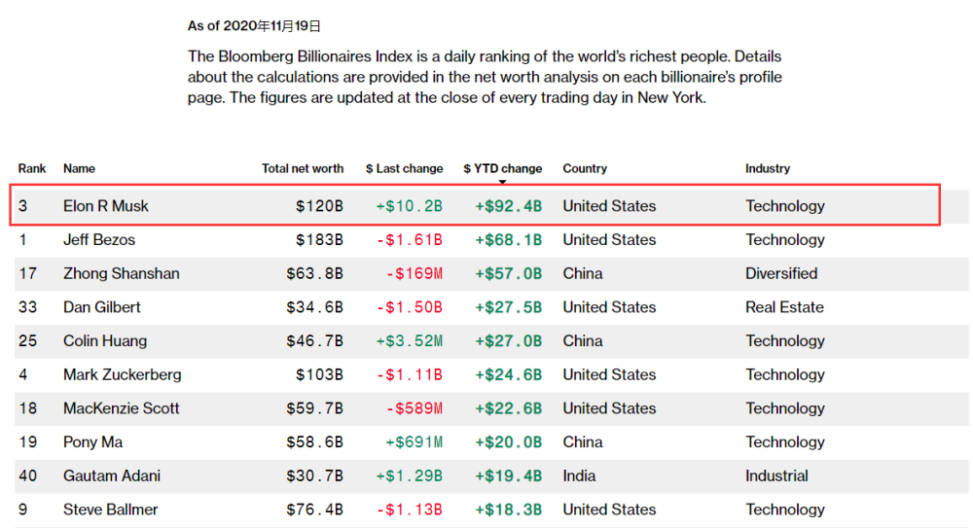Select Mark Zuckerberg's row name
Viewport: 973px width, 528px height.
(x=123, y=374)
